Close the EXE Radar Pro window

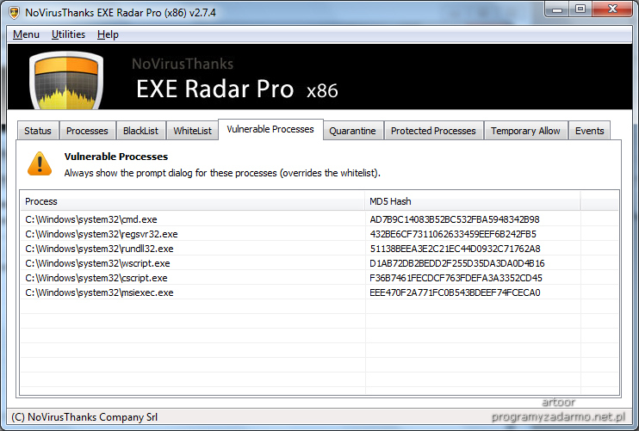tap(612, 9)
